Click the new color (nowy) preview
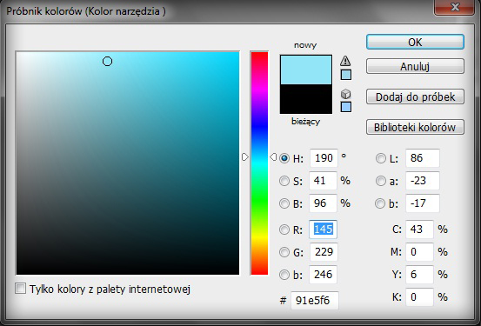This screenshot has height=326, width=481. 306,70
